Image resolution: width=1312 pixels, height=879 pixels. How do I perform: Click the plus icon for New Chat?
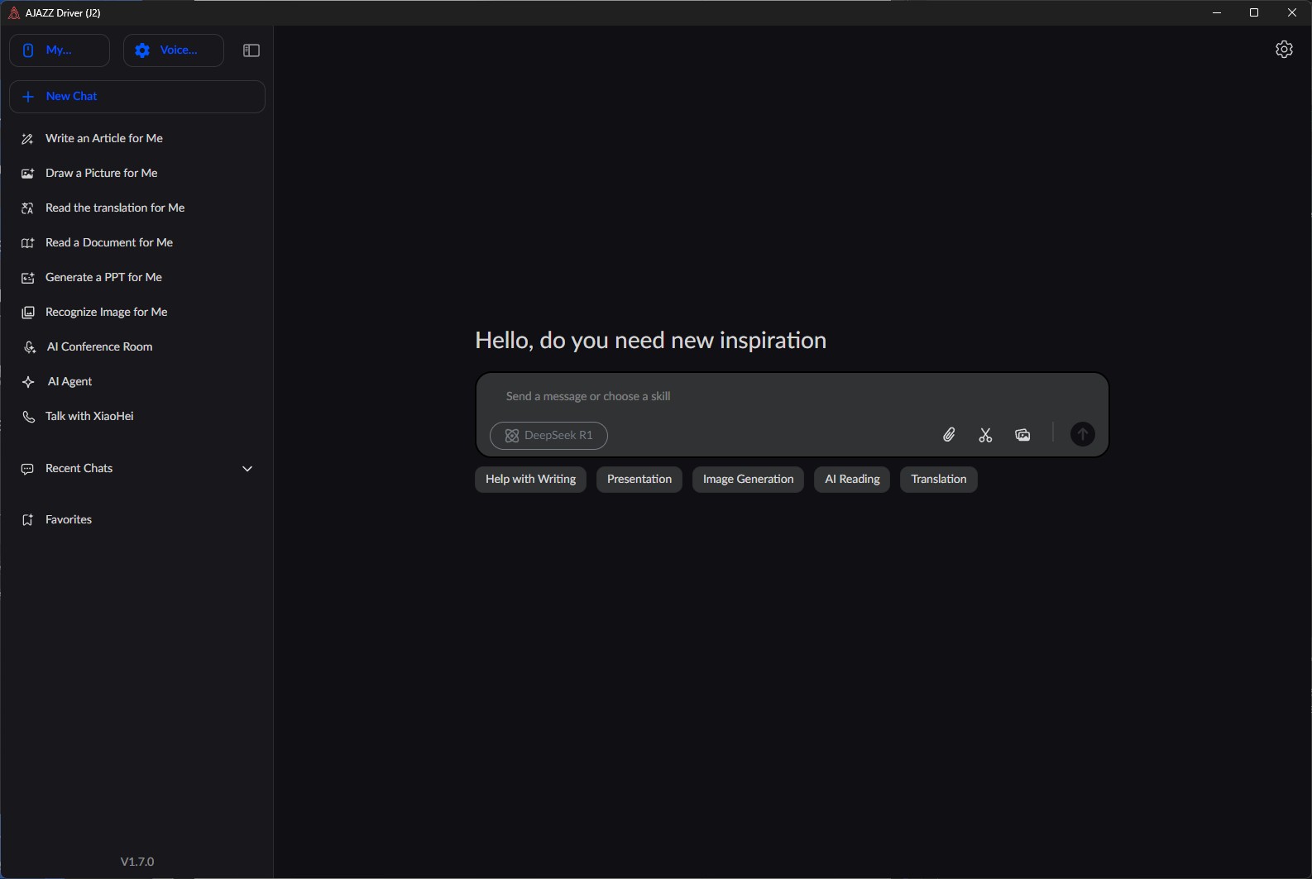click(x=28, y=97)
